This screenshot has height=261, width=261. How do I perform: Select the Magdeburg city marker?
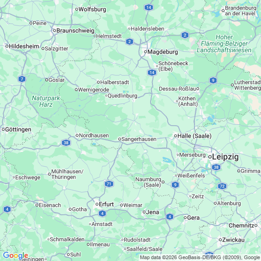coord(146,52)
